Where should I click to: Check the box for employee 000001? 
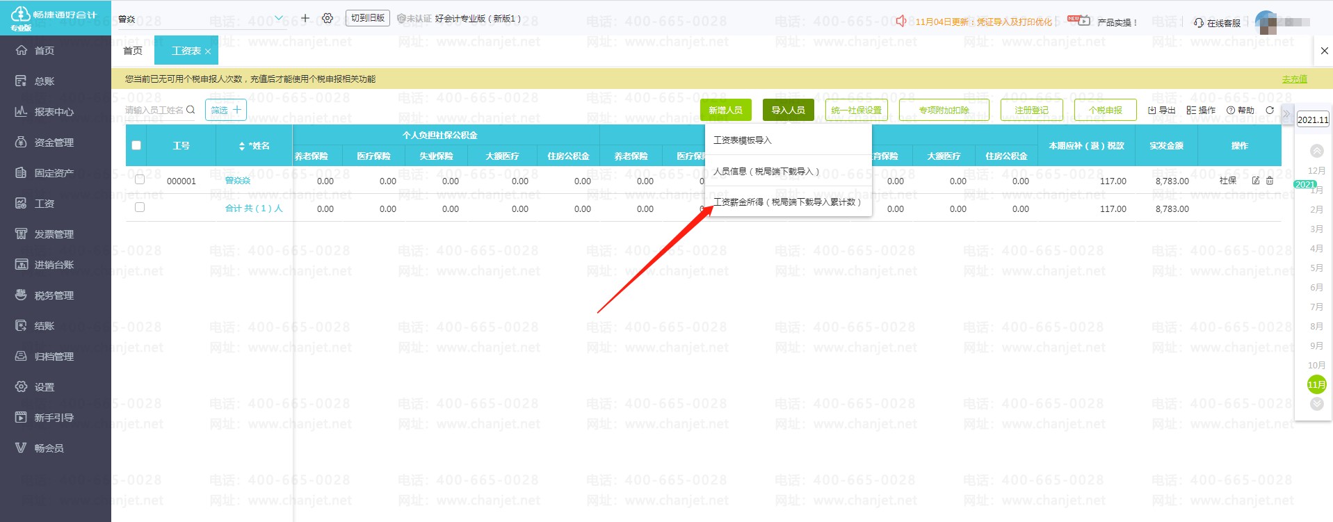pos(140,180)
